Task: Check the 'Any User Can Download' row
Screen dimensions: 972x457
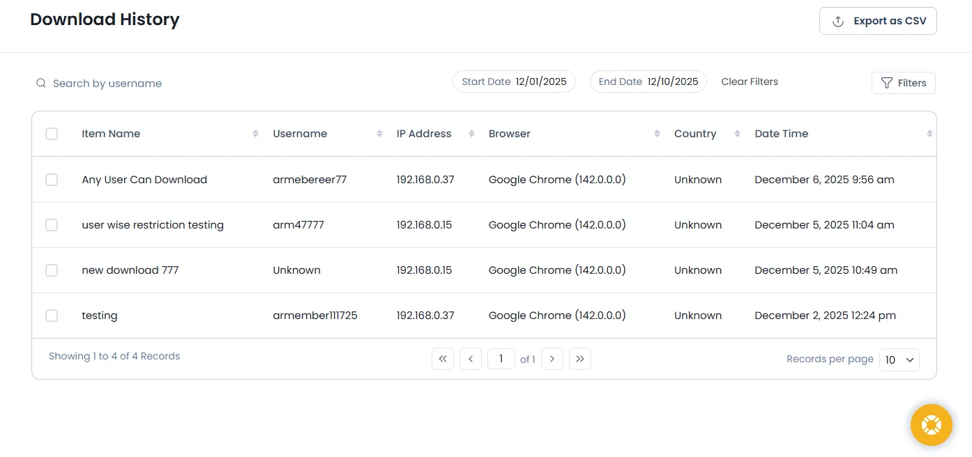Action: pyautogui.click(x=52, y=180)
